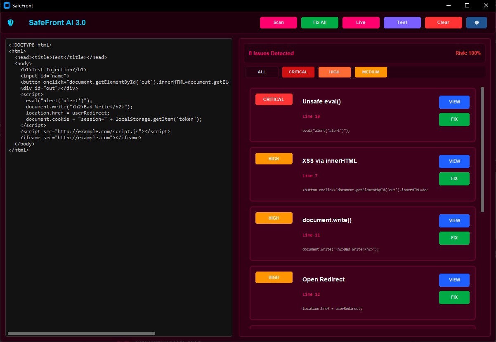View the Open Redirect issue details
The image size is (496, 342).
(454, 280)
